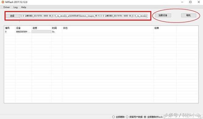Viewport: 203px width, 119px height.
Task: Open the Help menu
Action: point(23,7)
